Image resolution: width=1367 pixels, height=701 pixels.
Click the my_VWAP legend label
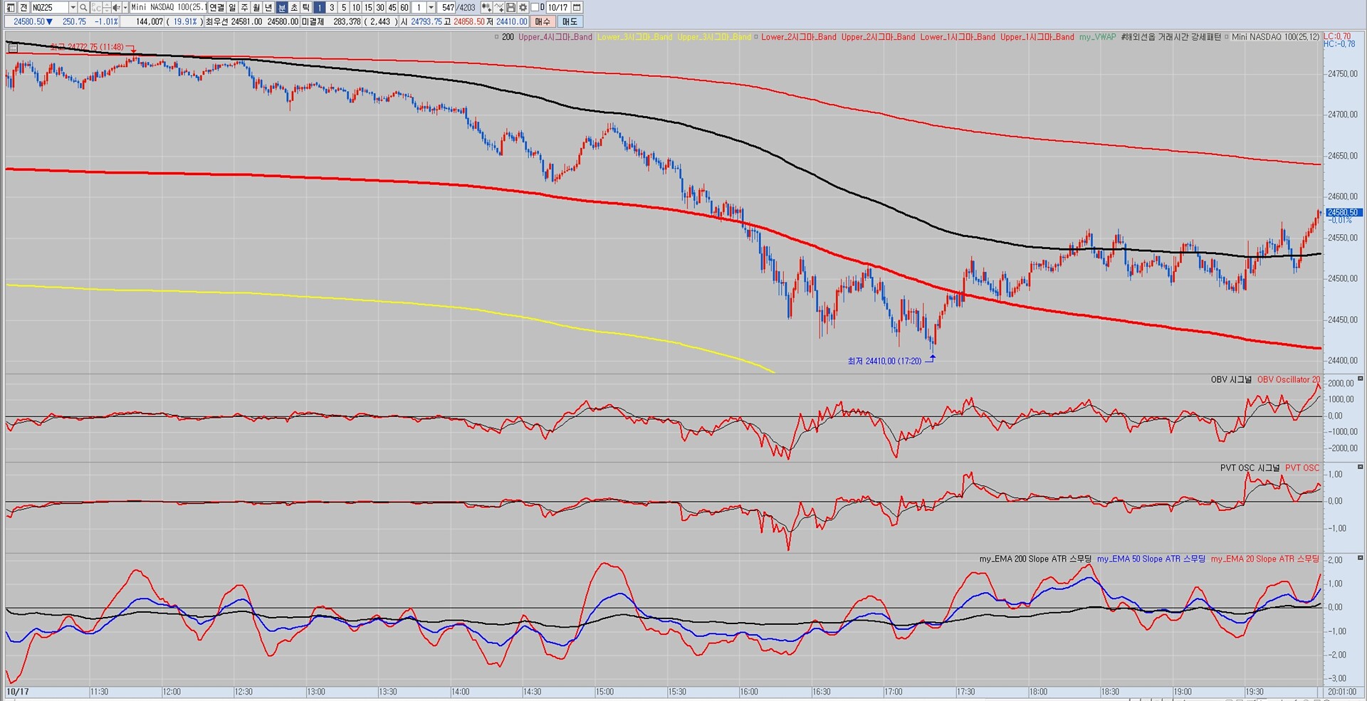coord(1097,37)
